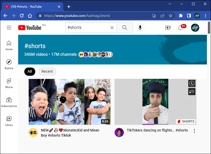Open the TikTokers video options menu
This screenshot has width=211, height=154.
coord(194,130)
